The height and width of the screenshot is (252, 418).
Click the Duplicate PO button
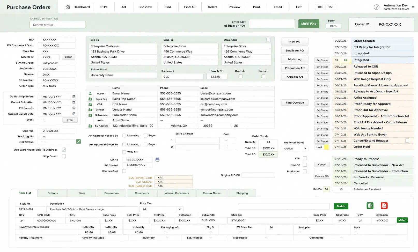tap(295, 51)
